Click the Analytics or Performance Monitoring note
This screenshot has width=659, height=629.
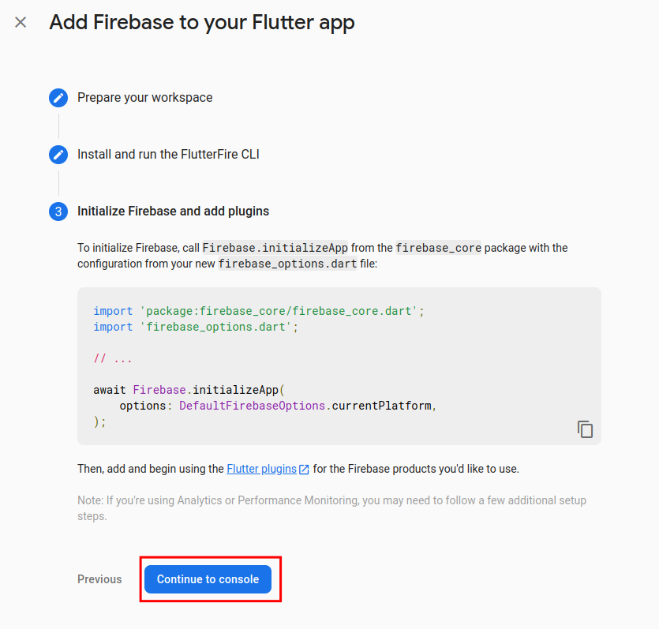pos(331,508)
